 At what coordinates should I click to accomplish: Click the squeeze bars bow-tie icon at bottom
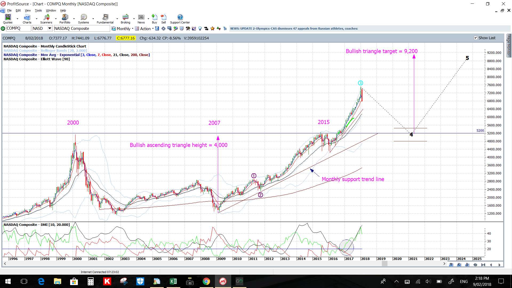tap(483, 265)
